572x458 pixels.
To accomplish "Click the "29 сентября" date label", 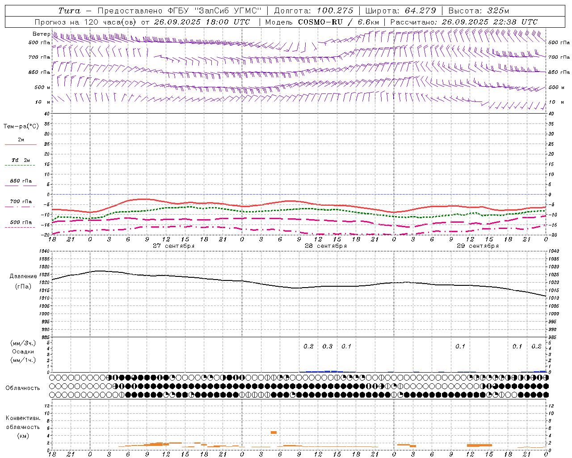I will 478,246.
